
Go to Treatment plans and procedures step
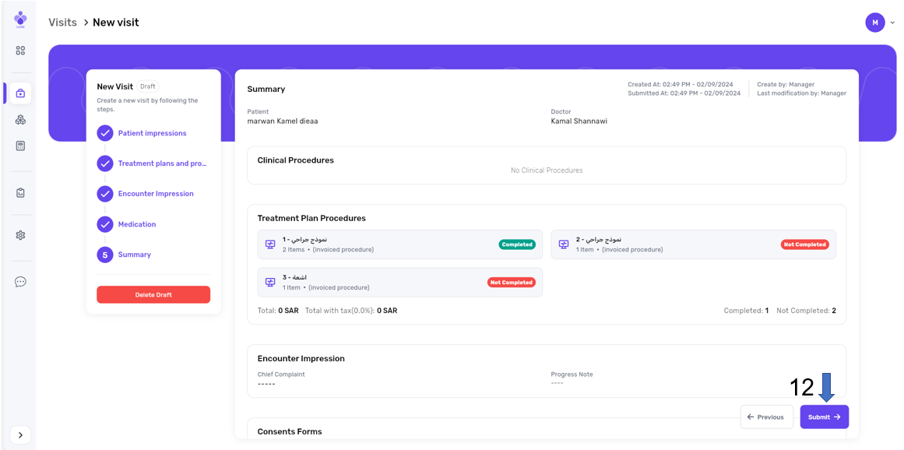[162, 163]
